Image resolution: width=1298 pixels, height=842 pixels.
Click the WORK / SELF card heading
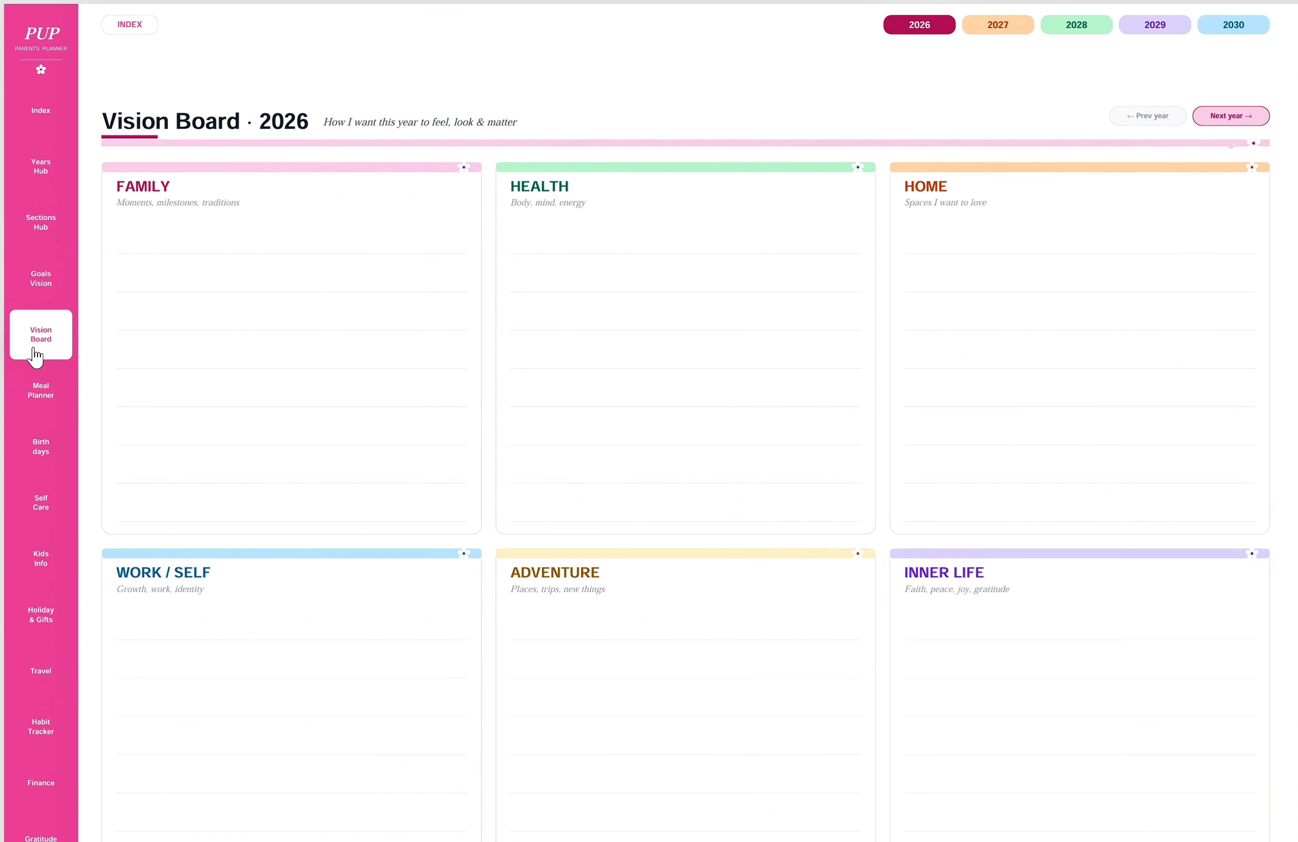pyautogui.click(x=163, y=573)
